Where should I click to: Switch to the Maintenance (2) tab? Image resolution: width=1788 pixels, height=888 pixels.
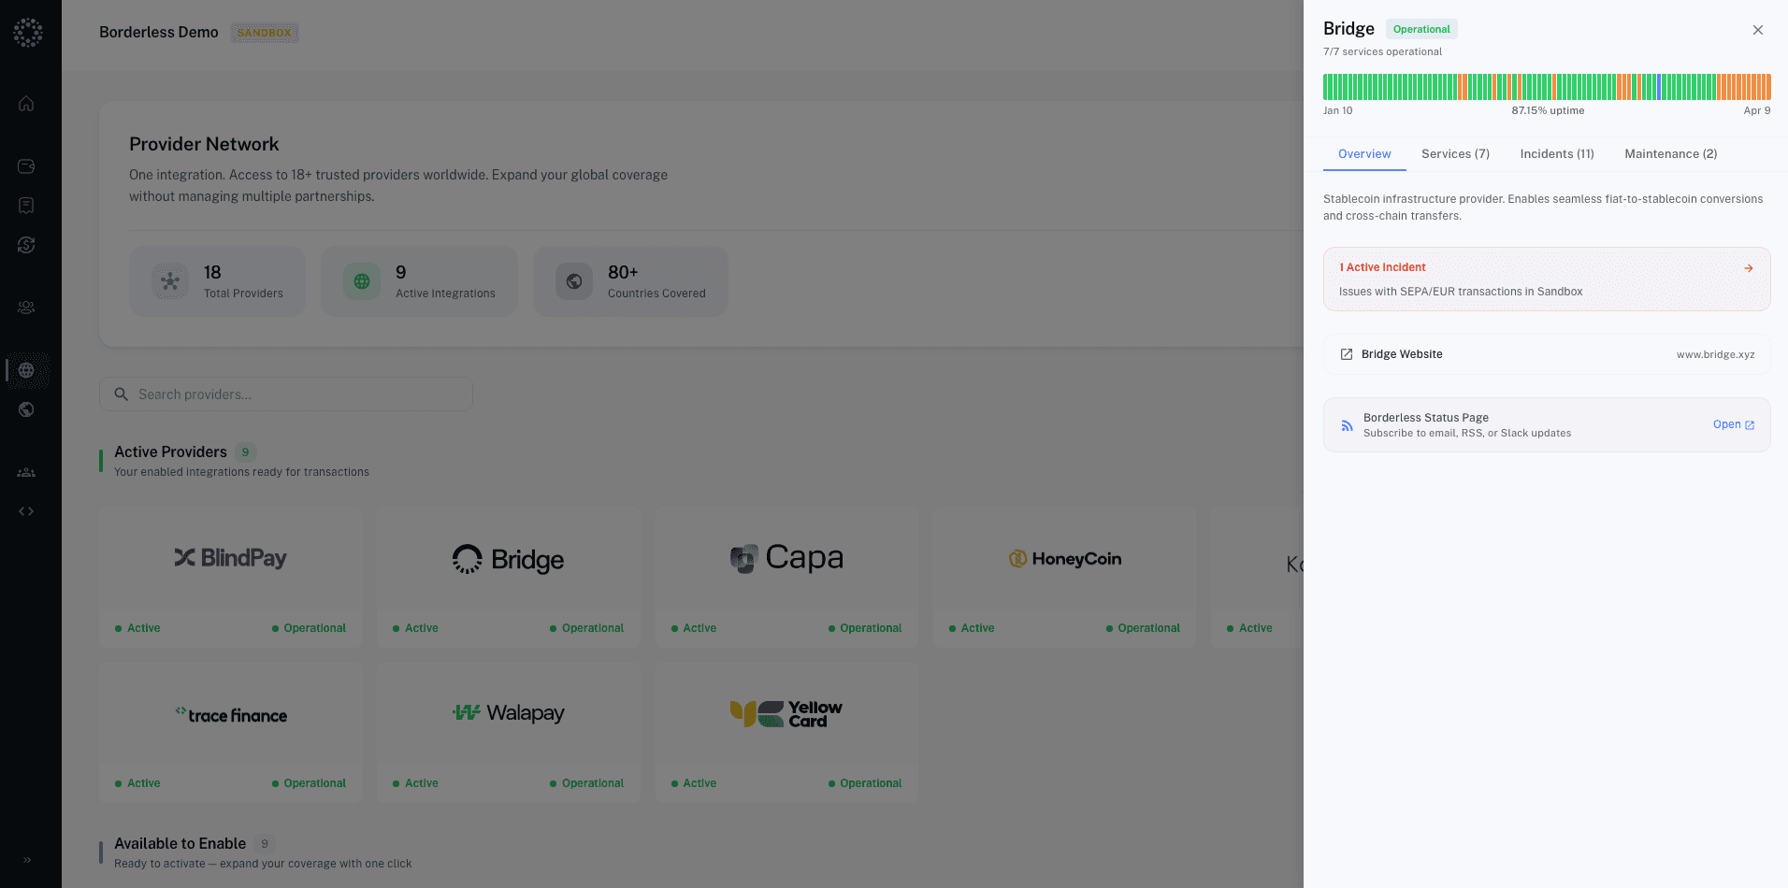tap(1671, 154)
